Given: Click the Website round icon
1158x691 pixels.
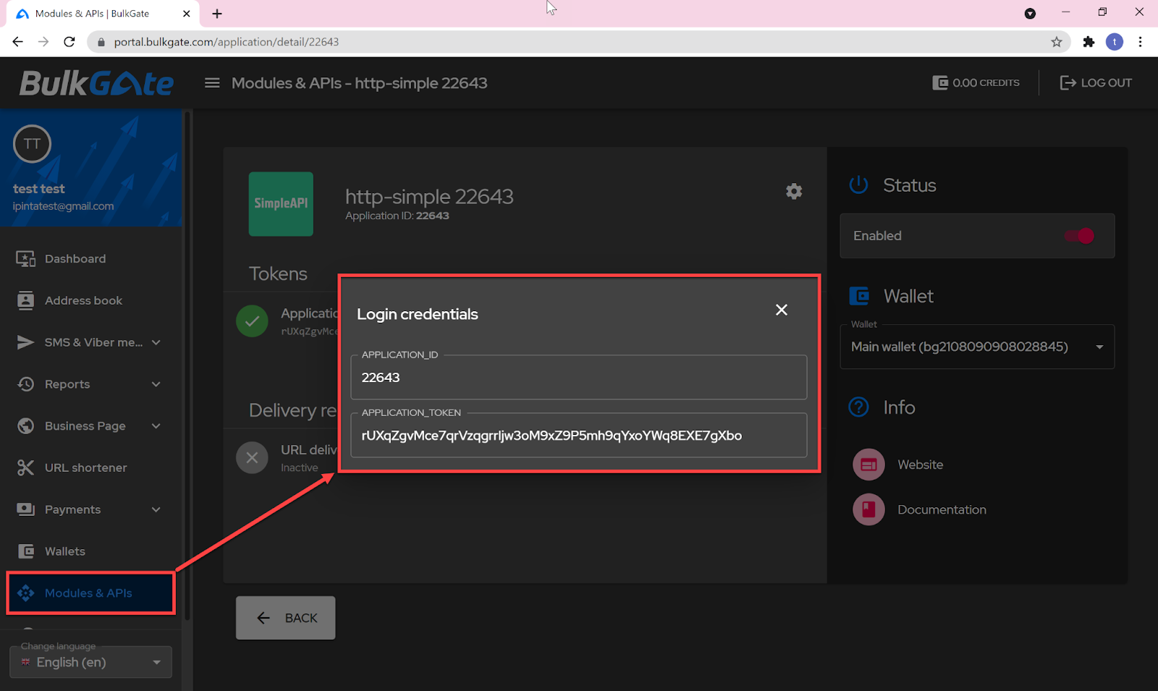Looking at the screenshot, I should click(x=868, y=465).
